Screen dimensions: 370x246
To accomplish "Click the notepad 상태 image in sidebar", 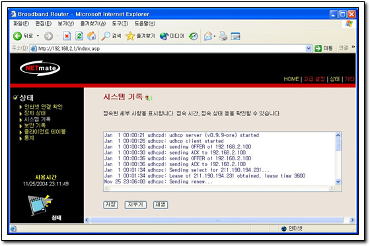I will [40, 204].
